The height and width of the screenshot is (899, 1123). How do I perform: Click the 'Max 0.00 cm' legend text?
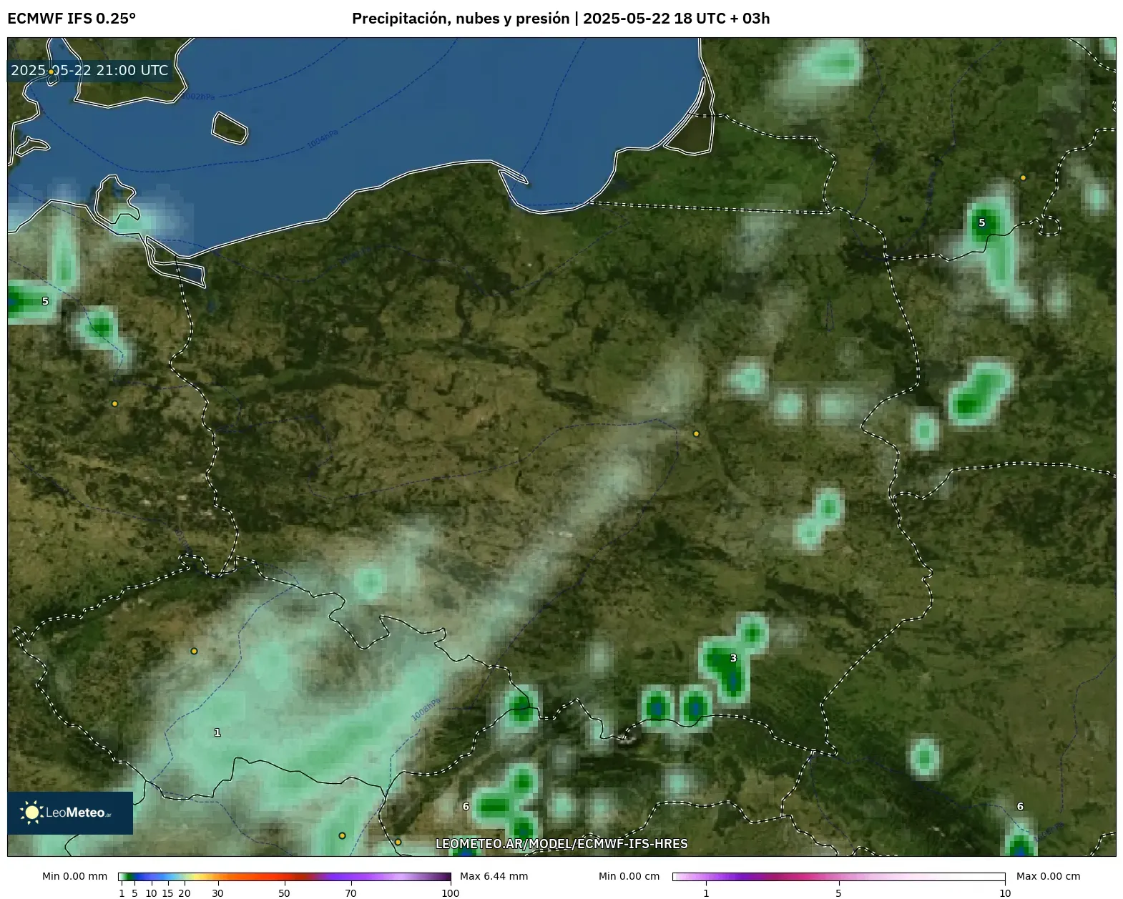pos(1049,876)
